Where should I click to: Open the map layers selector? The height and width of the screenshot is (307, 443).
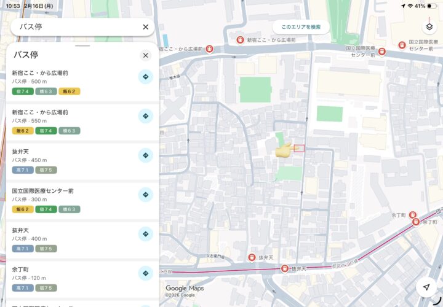tap(429, 27)
